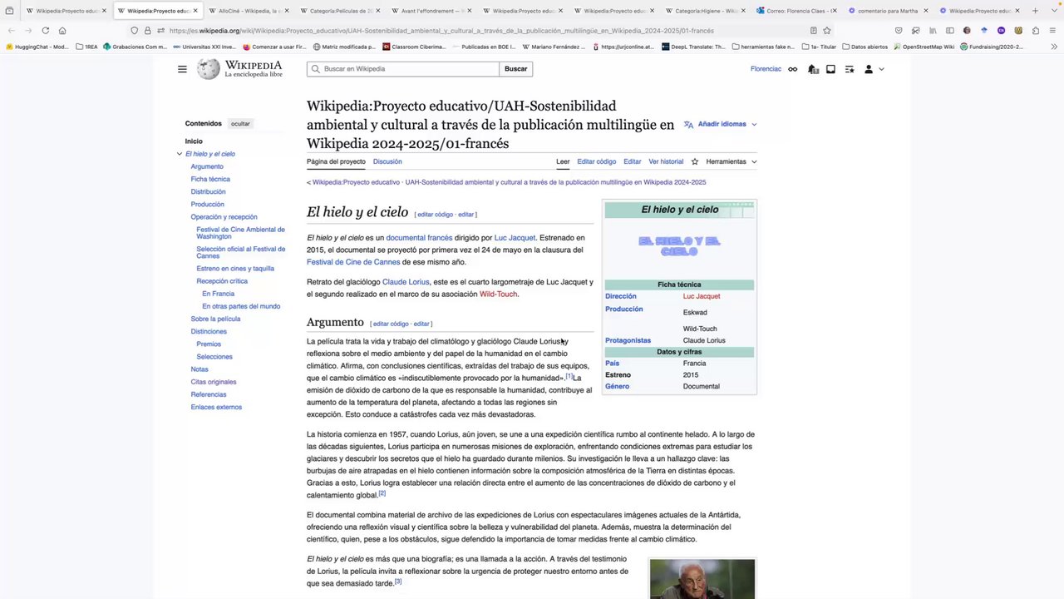
Task: Switch to the Correo: Florencia Claes tab
Action: 796,11
